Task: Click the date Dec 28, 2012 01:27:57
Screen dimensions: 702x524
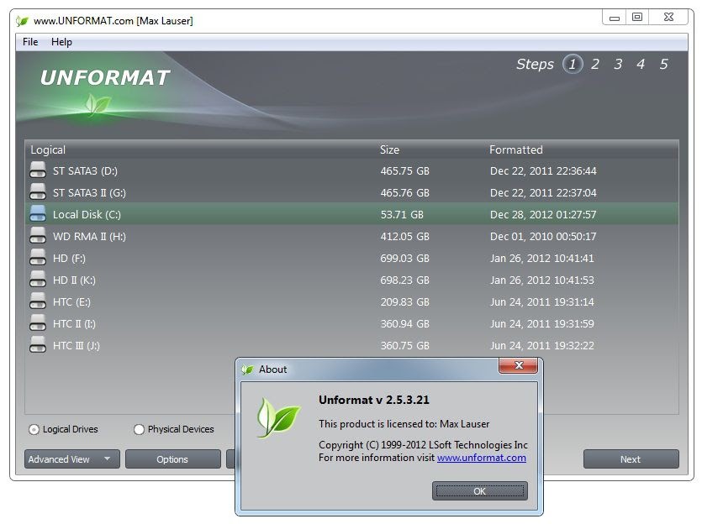Action: (x=543, y=215)
